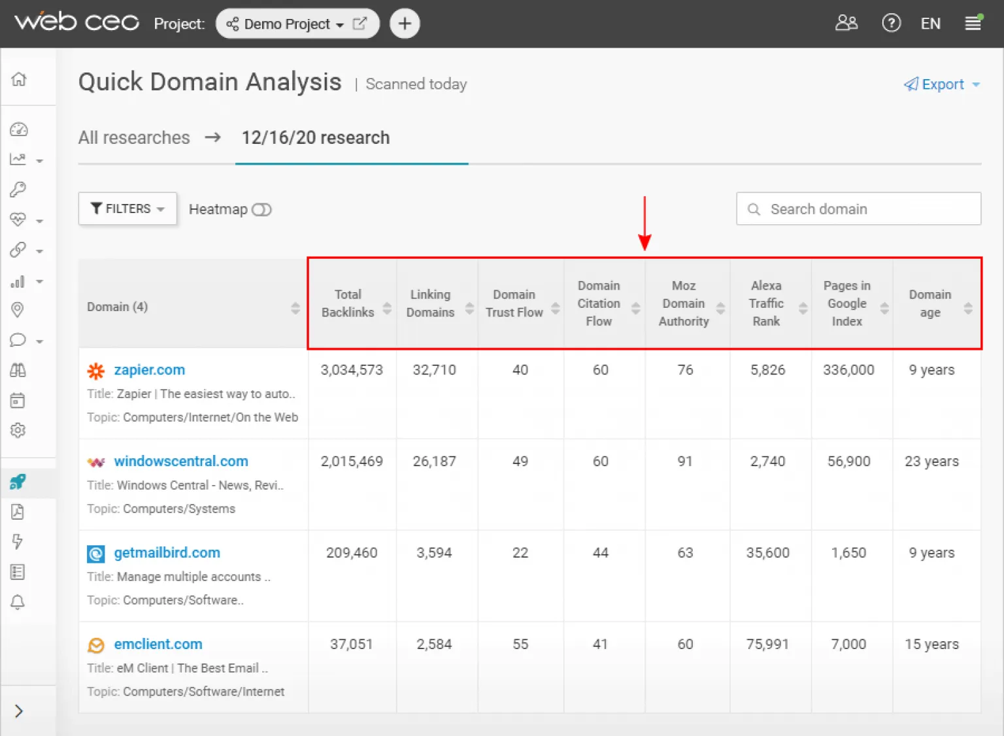The width and height of the screenshot is (1004, 736).
Task: Open the balance scales competitor icon
Action: (x=18, y=370)
